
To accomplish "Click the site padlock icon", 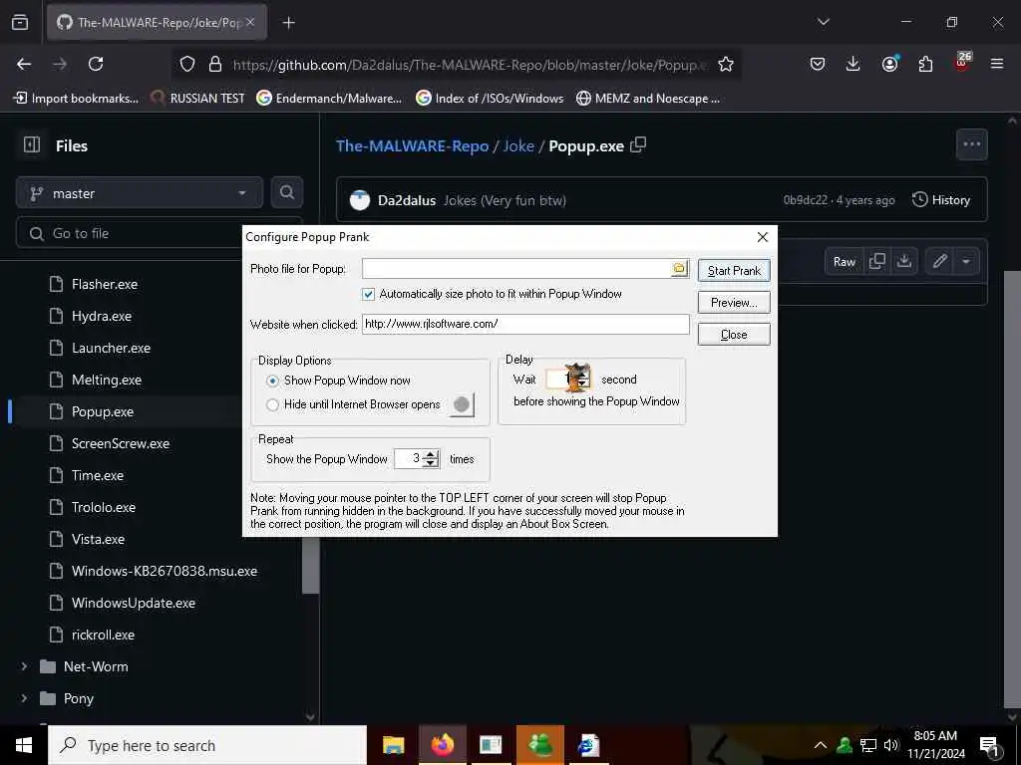I will coord(215,64).
